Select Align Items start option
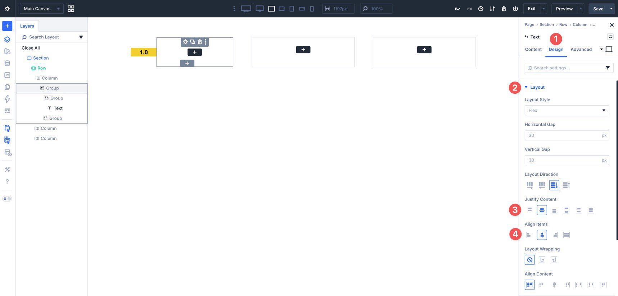This screenshot has width=618, height=296. (529, 235)
